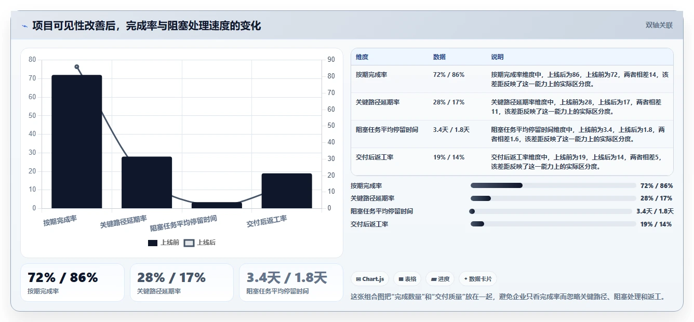Image resolution: width=694 pixels, height=322 pixels.
Task: Click the Chart.js tag chip
Action: 370,279
